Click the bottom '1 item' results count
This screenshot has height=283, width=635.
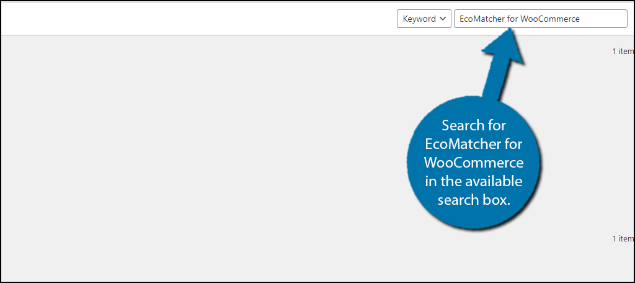click(623, 238)
